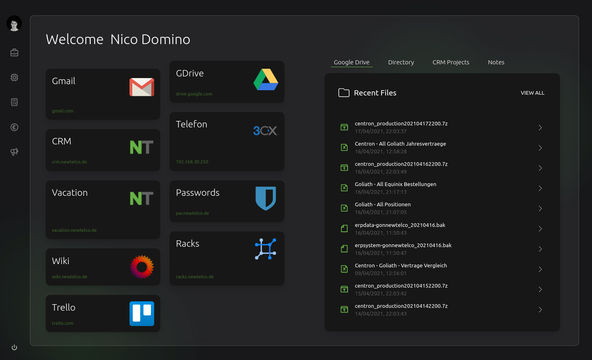The image size is (592, 360).
Task: Select the calculator icon in the sidebar
Action: [x=14, y=102]
